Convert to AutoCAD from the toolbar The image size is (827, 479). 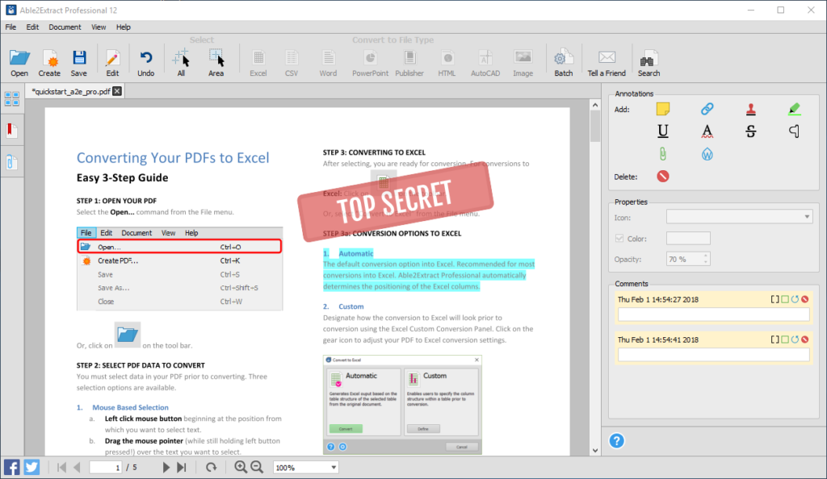(x=485, y=63)
